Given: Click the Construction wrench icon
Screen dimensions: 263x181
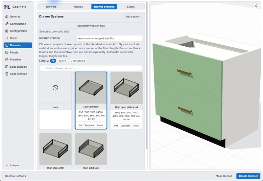Looking at the screenshot, I should 7,24.
